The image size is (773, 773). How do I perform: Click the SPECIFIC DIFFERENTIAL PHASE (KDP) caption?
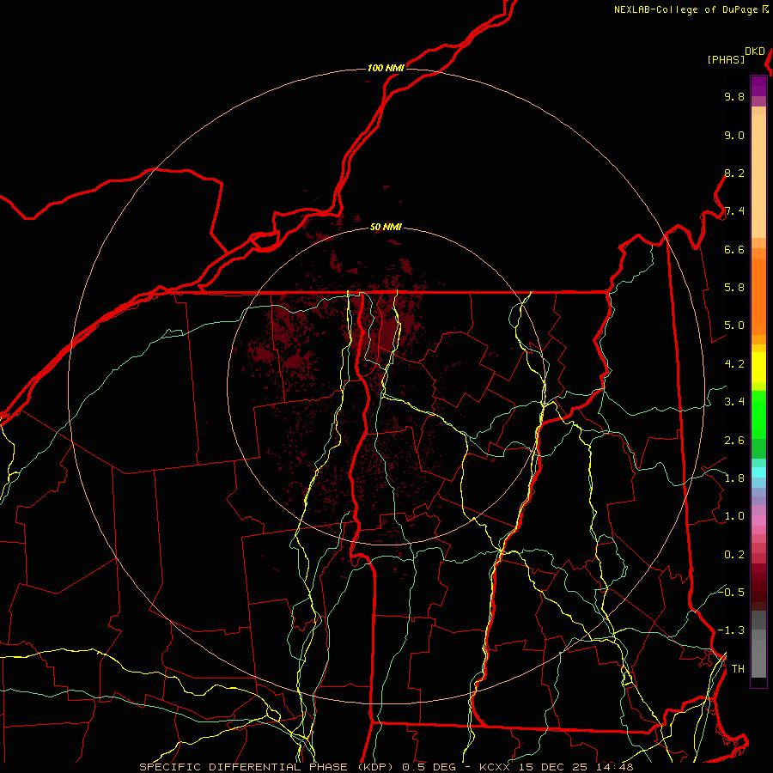click(267, 767)
